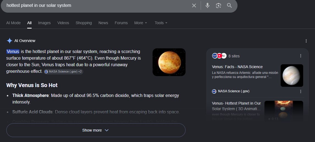Select the All results tab
Image resolution: width=315 pixels, height=142 pixels.
29,23
